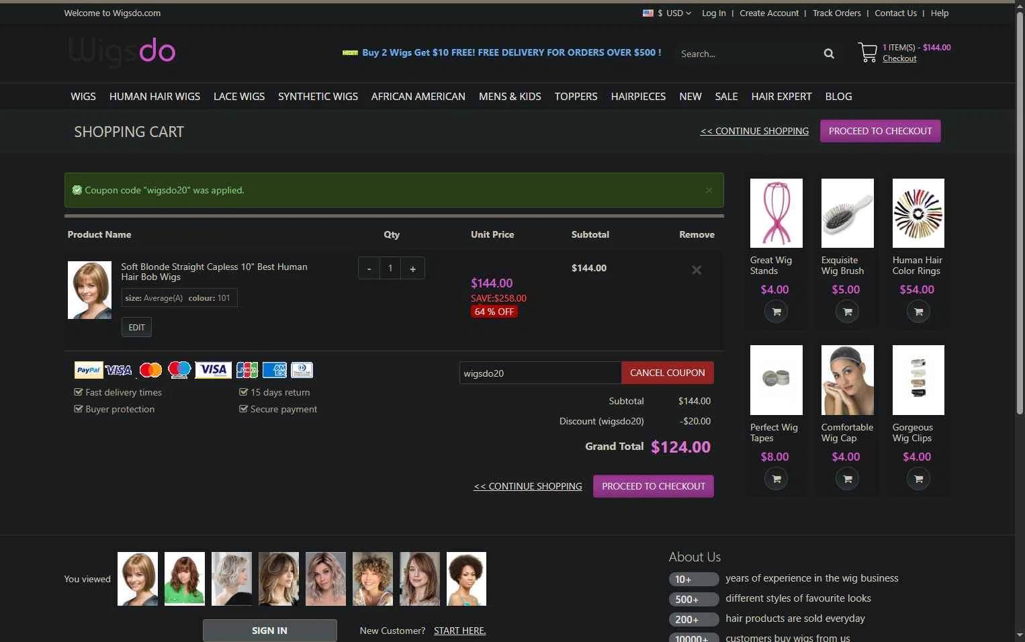Open the Human Hair Color Rings thumbnail
The image size is (1025, 642).
pyautogui.click(x=918, y=213)
